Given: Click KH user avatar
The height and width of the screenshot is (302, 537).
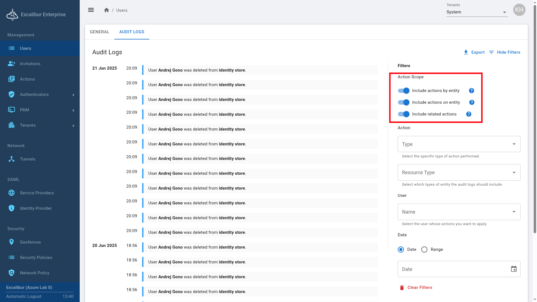Looking at the screenshot, I should point(519,10).
